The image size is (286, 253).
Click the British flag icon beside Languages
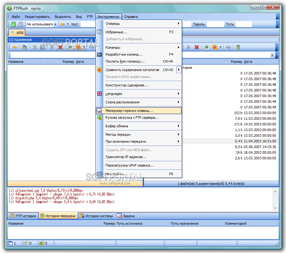pos(100,94)
